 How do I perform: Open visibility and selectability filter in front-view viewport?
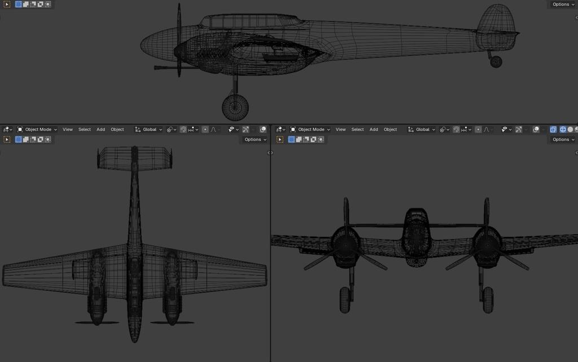click(x=506, y=129)
